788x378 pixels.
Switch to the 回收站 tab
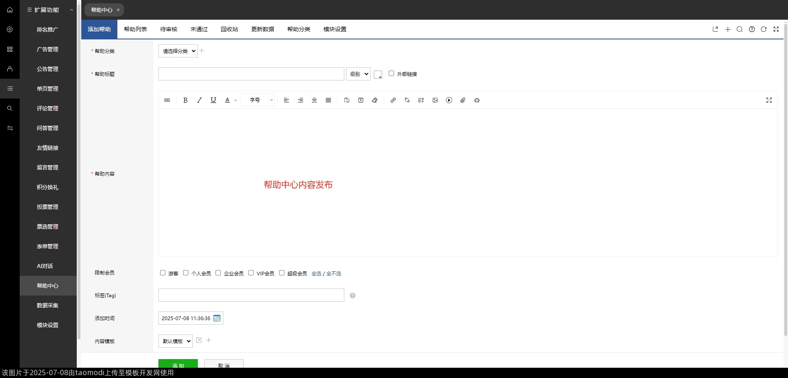[229, 29]
